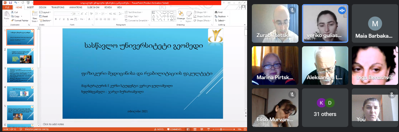Viewport: 399px width, 132px height.
Task: Open the font size dropdown
Action: click(78, 14)
